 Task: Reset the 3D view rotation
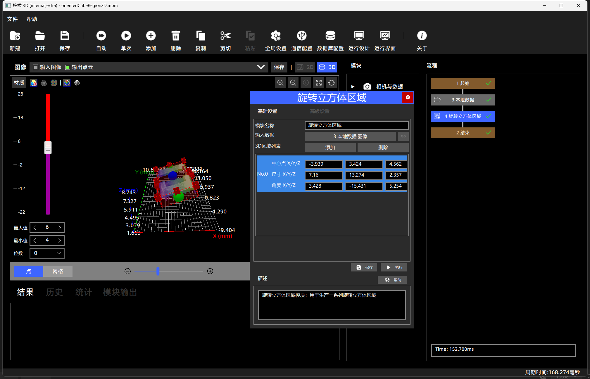click(x=332, y=83)
